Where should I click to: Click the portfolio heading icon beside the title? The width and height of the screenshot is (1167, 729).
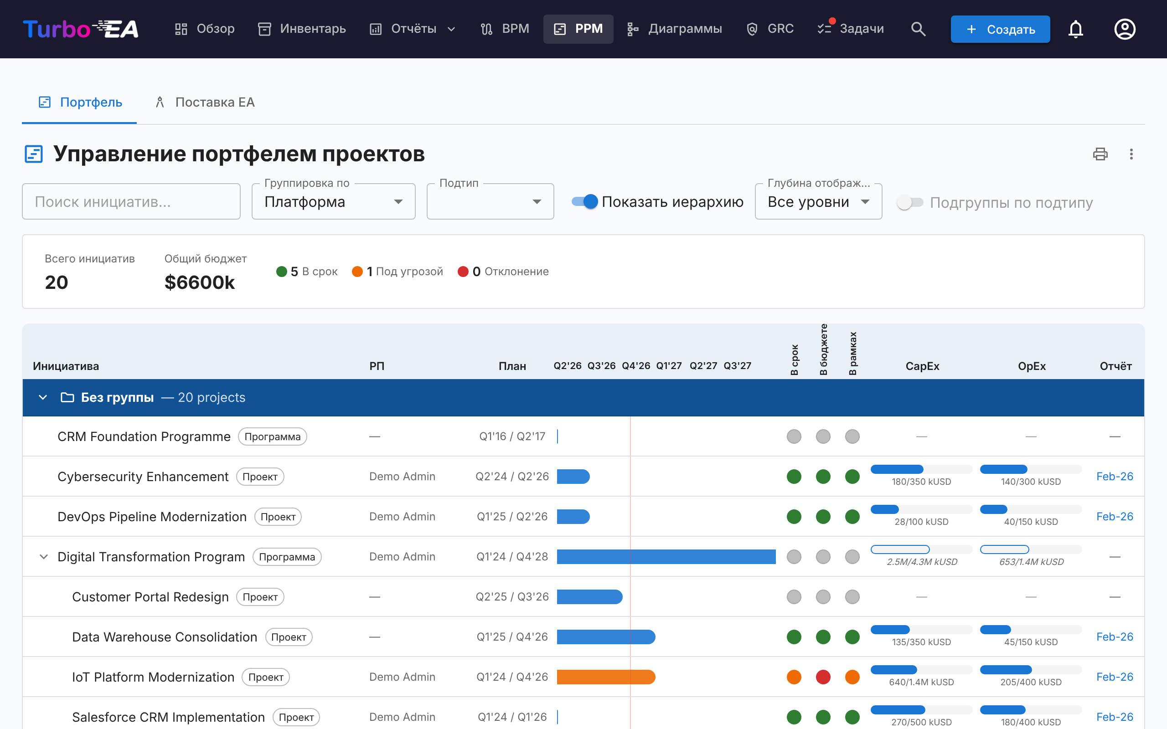coord(34,154)
